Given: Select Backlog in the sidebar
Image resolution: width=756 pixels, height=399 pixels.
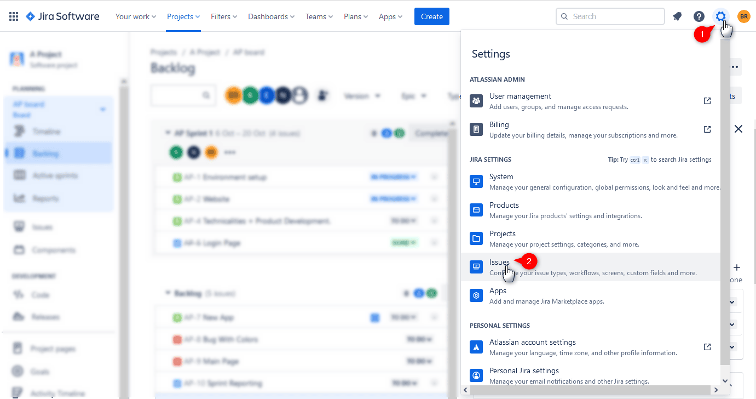Looking at the screenshot, I should (x=58, y=153).
